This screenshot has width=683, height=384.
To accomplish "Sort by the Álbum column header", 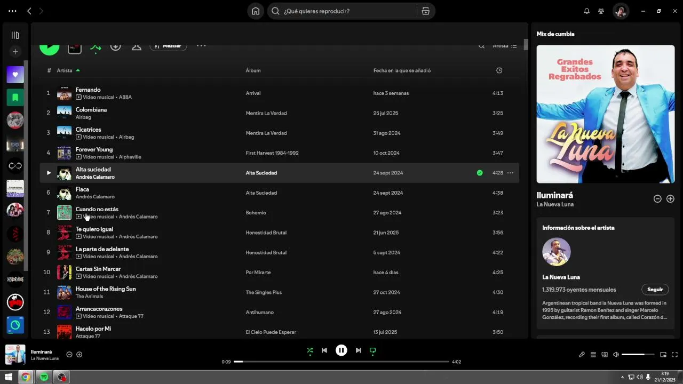I will [x=253, y=70].
